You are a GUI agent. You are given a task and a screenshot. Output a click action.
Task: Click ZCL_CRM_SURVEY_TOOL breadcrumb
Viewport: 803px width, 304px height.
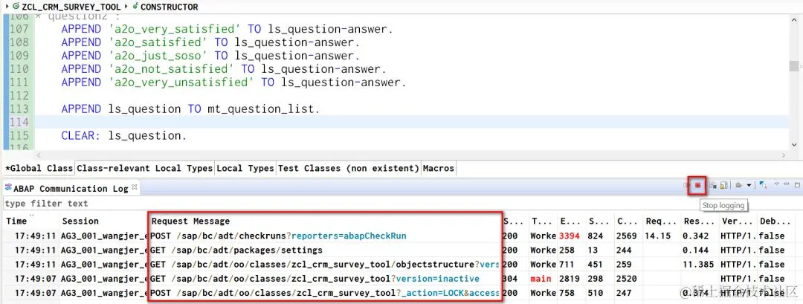[67, 7]
